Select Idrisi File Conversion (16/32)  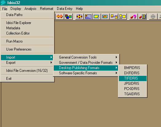(27, 71)
